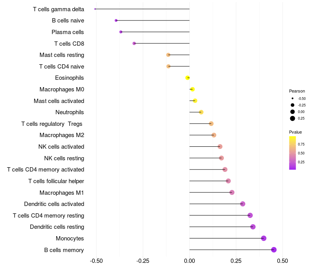Click the "NK cells activated" axis label
This screenshot has height=271, width=310.
(x=61, y=147)
